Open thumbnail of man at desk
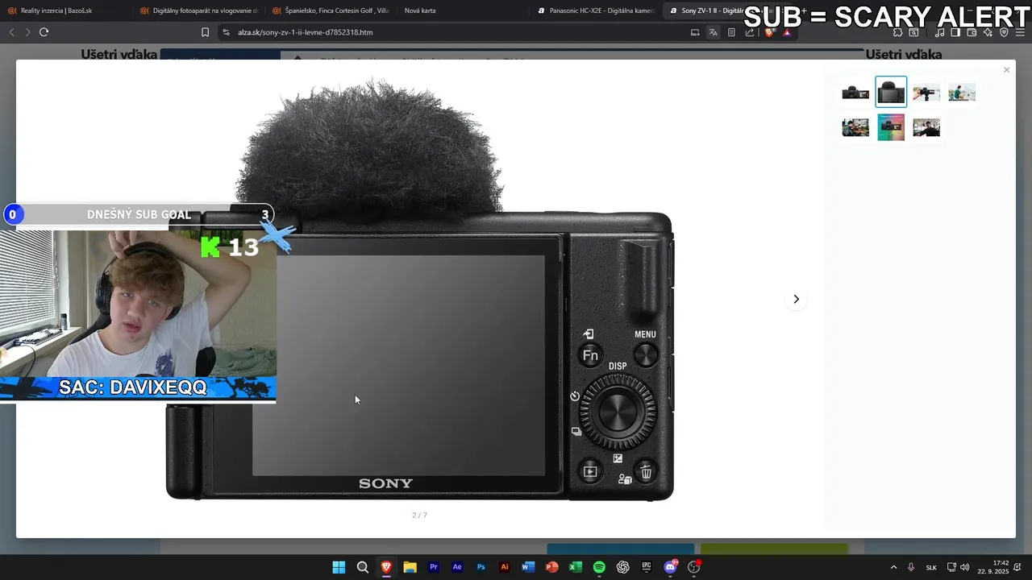1032x580 pixels. click(855, 127)
